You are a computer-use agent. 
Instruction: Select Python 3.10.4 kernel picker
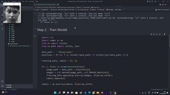pos(162,10)
